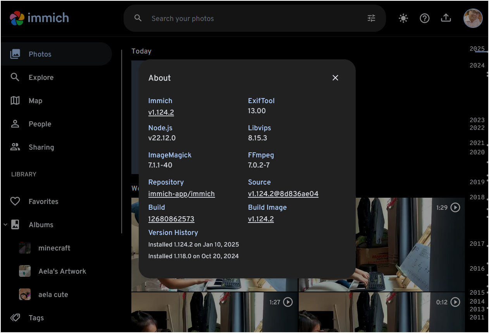Click the upload photos icon
Viewport: 489px width, 333px height.
446,18
